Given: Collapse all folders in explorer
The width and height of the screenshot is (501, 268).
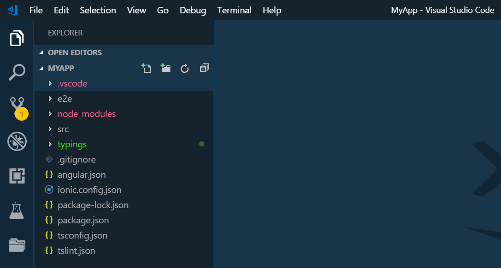Looking at the screenshot, I should coord(204,69).
